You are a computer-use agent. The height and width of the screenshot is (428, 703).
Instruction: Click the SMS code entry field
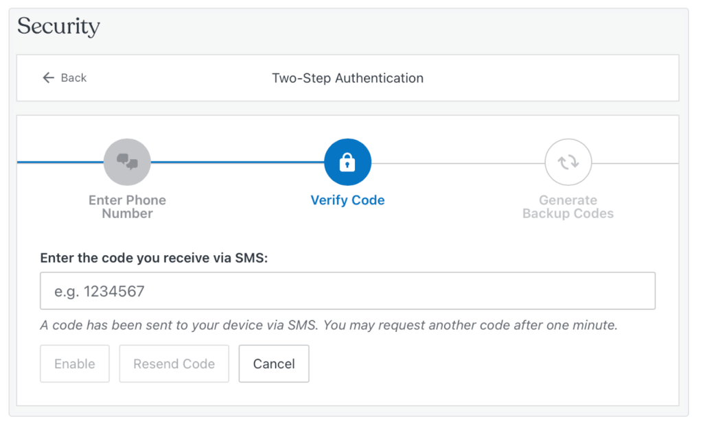[347, 291]
